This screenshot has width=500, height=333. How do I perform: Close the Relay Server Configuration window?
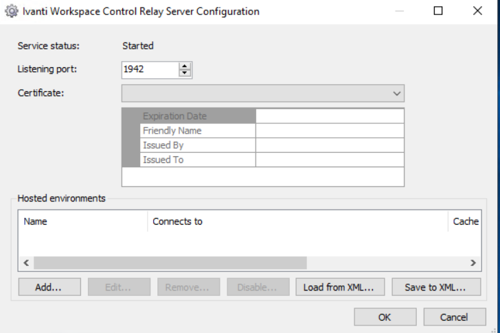click(x=477, y=11)
